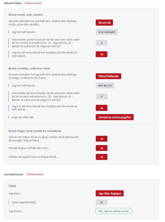
Task: Select the '4-12 månader' duration value
Action: coord(107,32)
